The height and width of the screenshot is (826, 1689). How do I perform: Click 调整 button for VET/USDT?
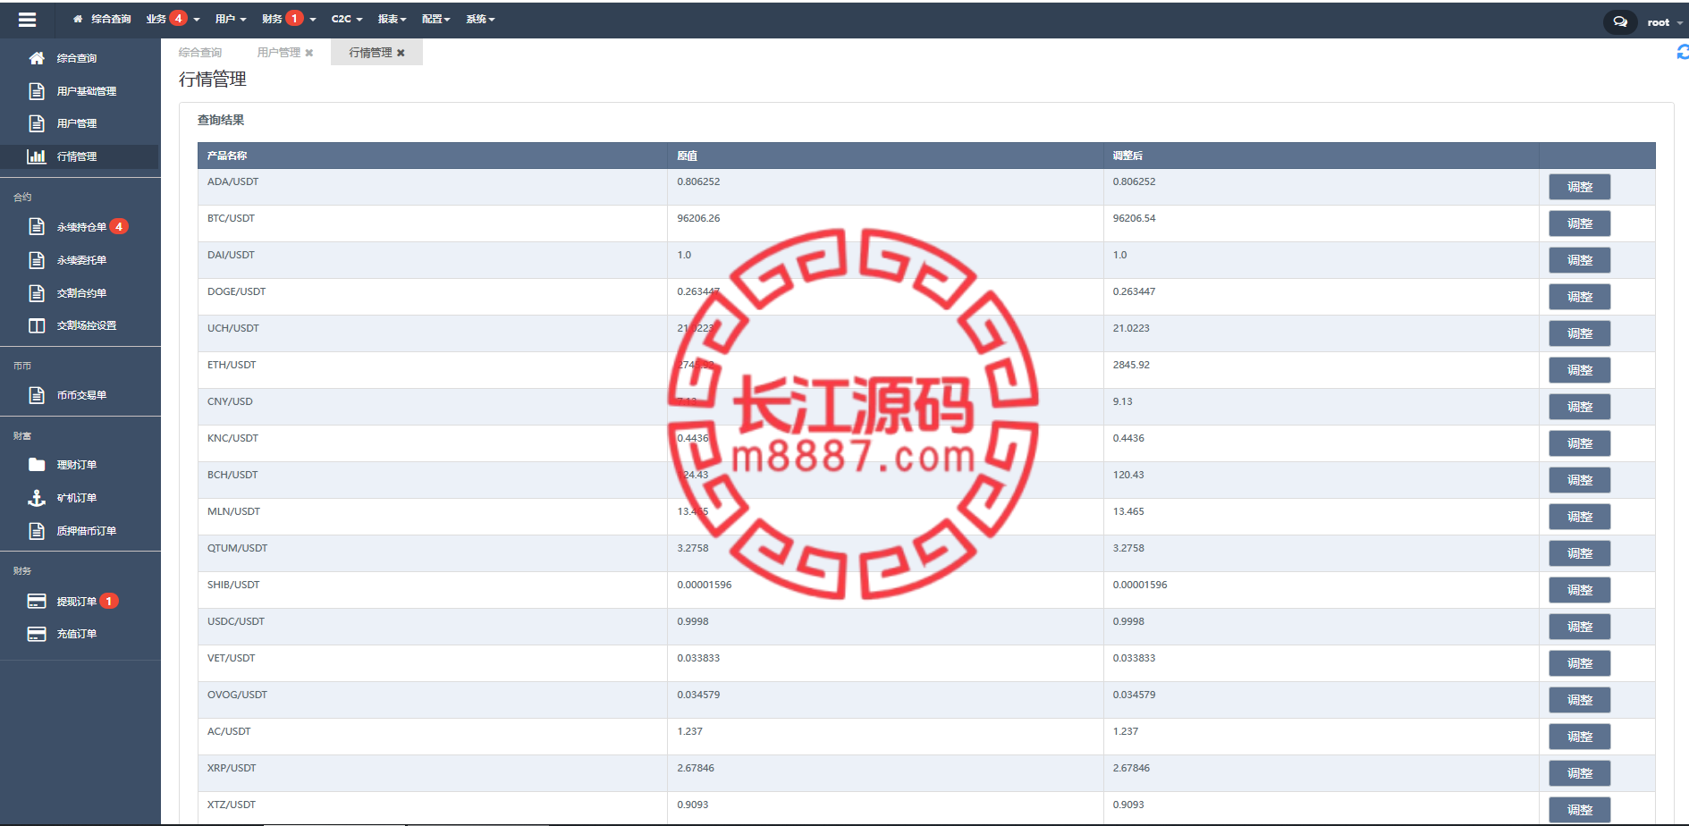click(1579, 663)
